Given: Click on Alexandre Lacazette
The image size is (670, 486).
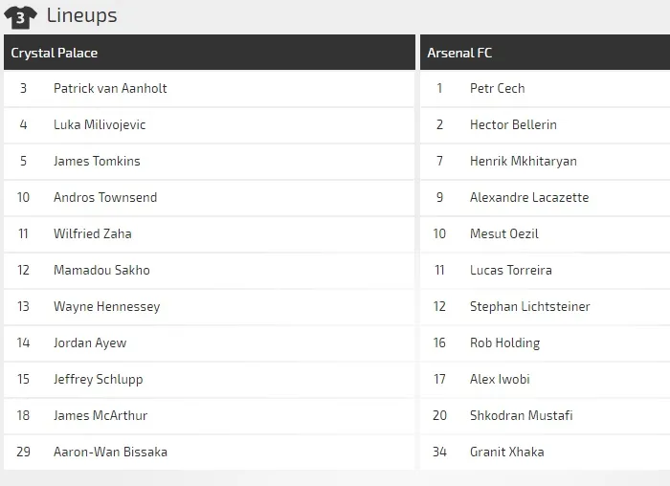Looking at the screenshot, I should coord(529,197).
